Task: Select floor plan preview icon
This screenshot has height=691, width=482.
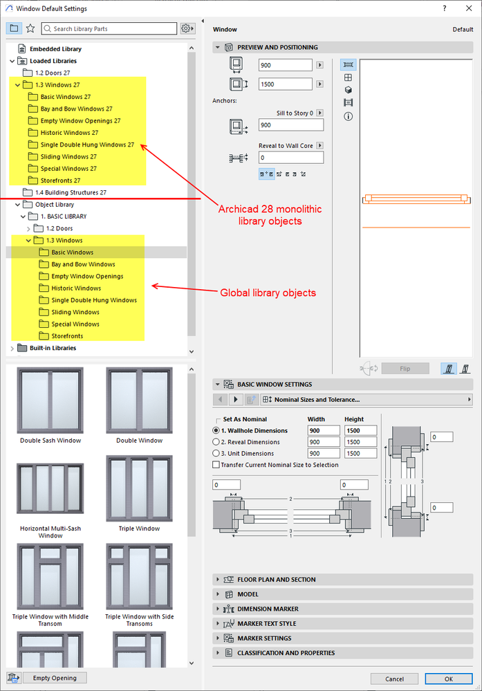Action: 348,65
